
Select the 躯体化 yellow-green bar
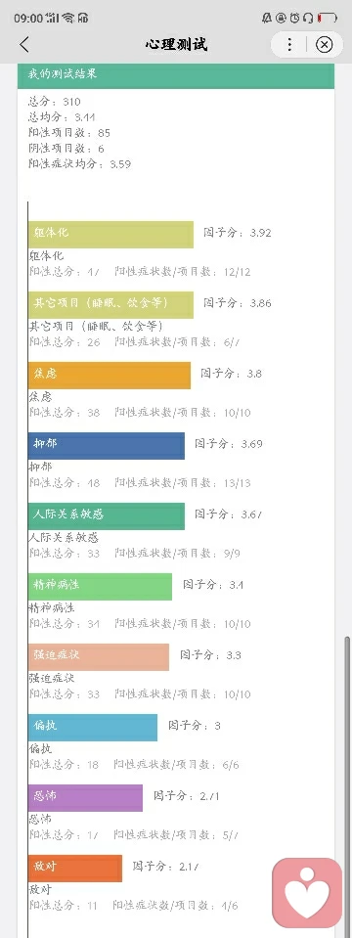click(110, 235)
